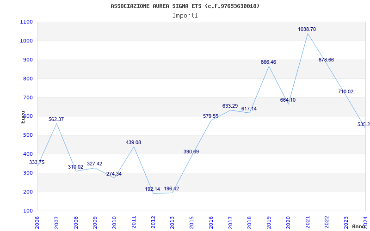The image size is (370, 231).
Task: Select the 617.14 data label
Action: 249,109
